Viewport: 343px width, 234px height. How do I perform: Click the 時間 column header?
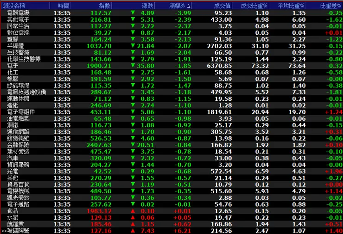tap(60, 6)
